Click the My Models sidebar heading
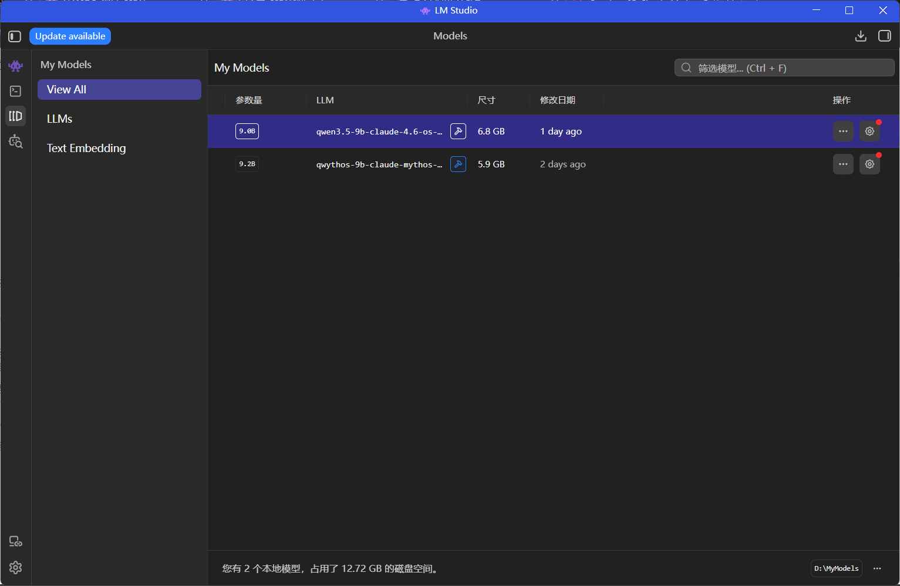This screenshot has width=900, height=586. point(66,65)
